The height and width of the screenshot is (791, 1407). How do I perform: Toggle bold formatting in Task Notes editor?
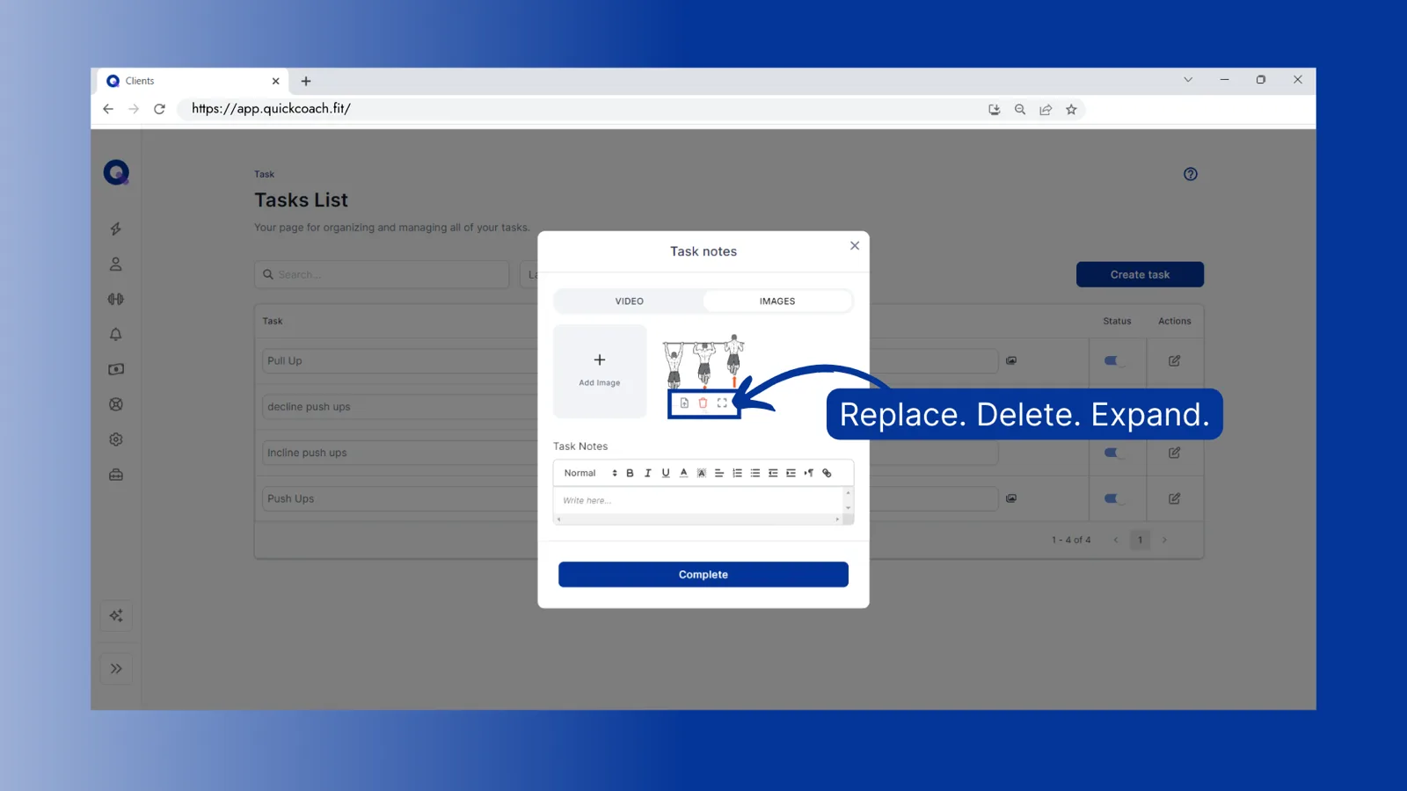coord(630,473)
